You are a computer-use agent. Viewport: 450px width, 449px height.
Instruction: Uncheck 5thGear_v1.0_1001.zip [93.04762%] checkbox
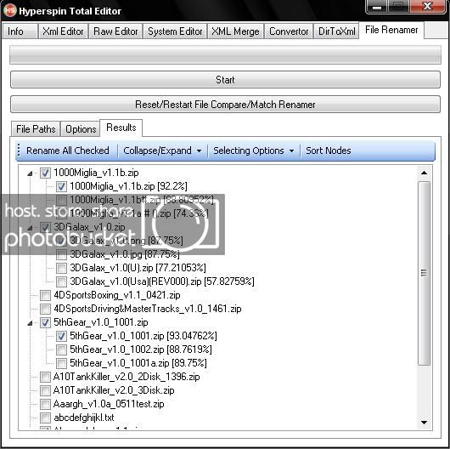tap(61, 336)
